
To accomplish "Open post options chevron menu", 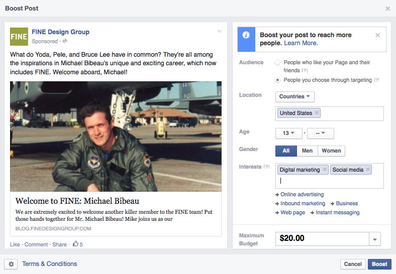I will click(220, 31).
